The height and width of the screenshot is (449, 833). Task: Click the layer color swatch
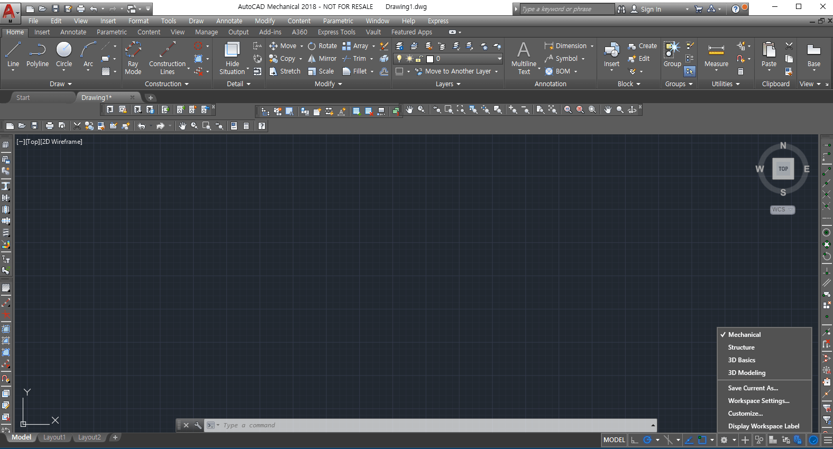click(x=430, y=59)
